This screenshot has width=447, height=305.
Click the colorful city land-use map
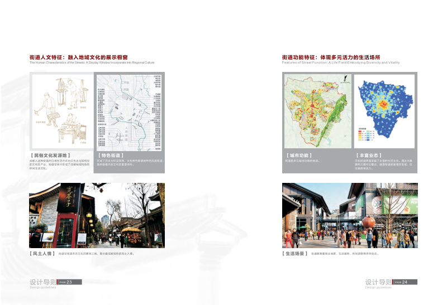[x=317, y=112]
